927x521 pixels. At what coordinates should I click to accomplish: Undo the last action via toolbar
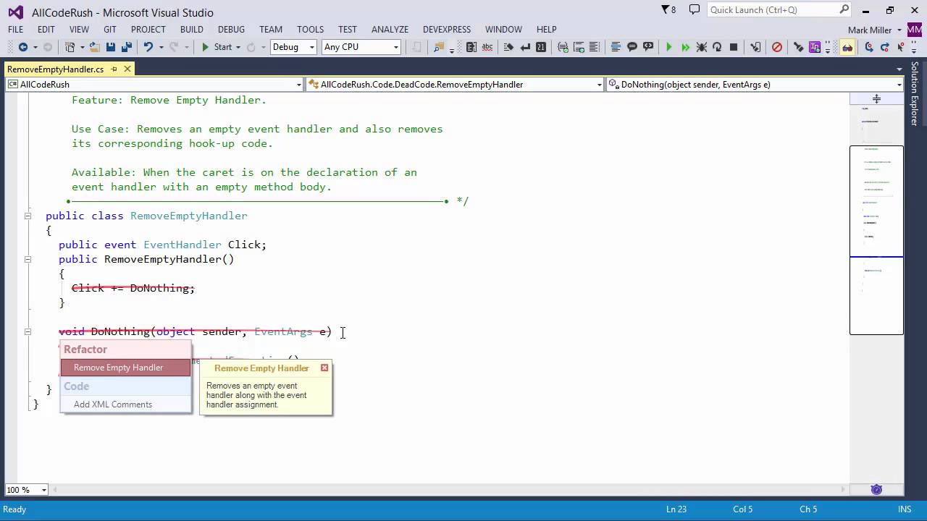coord(148,47)
